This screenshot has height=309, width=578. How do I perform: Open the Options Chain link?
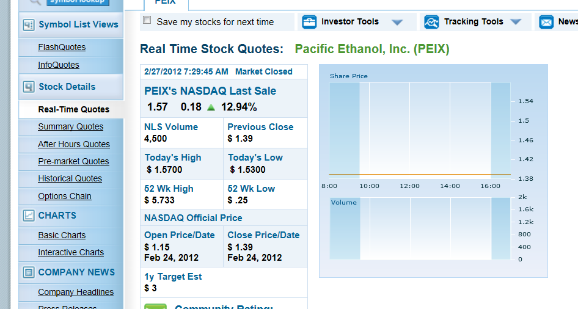click(64, 196)
